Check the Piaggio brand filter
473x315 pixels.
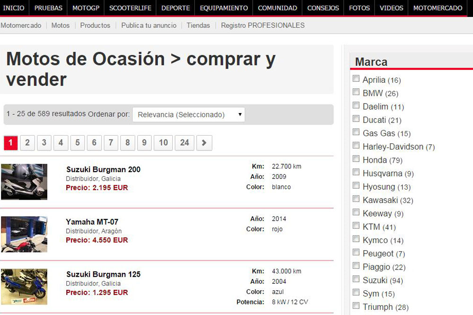356,265
